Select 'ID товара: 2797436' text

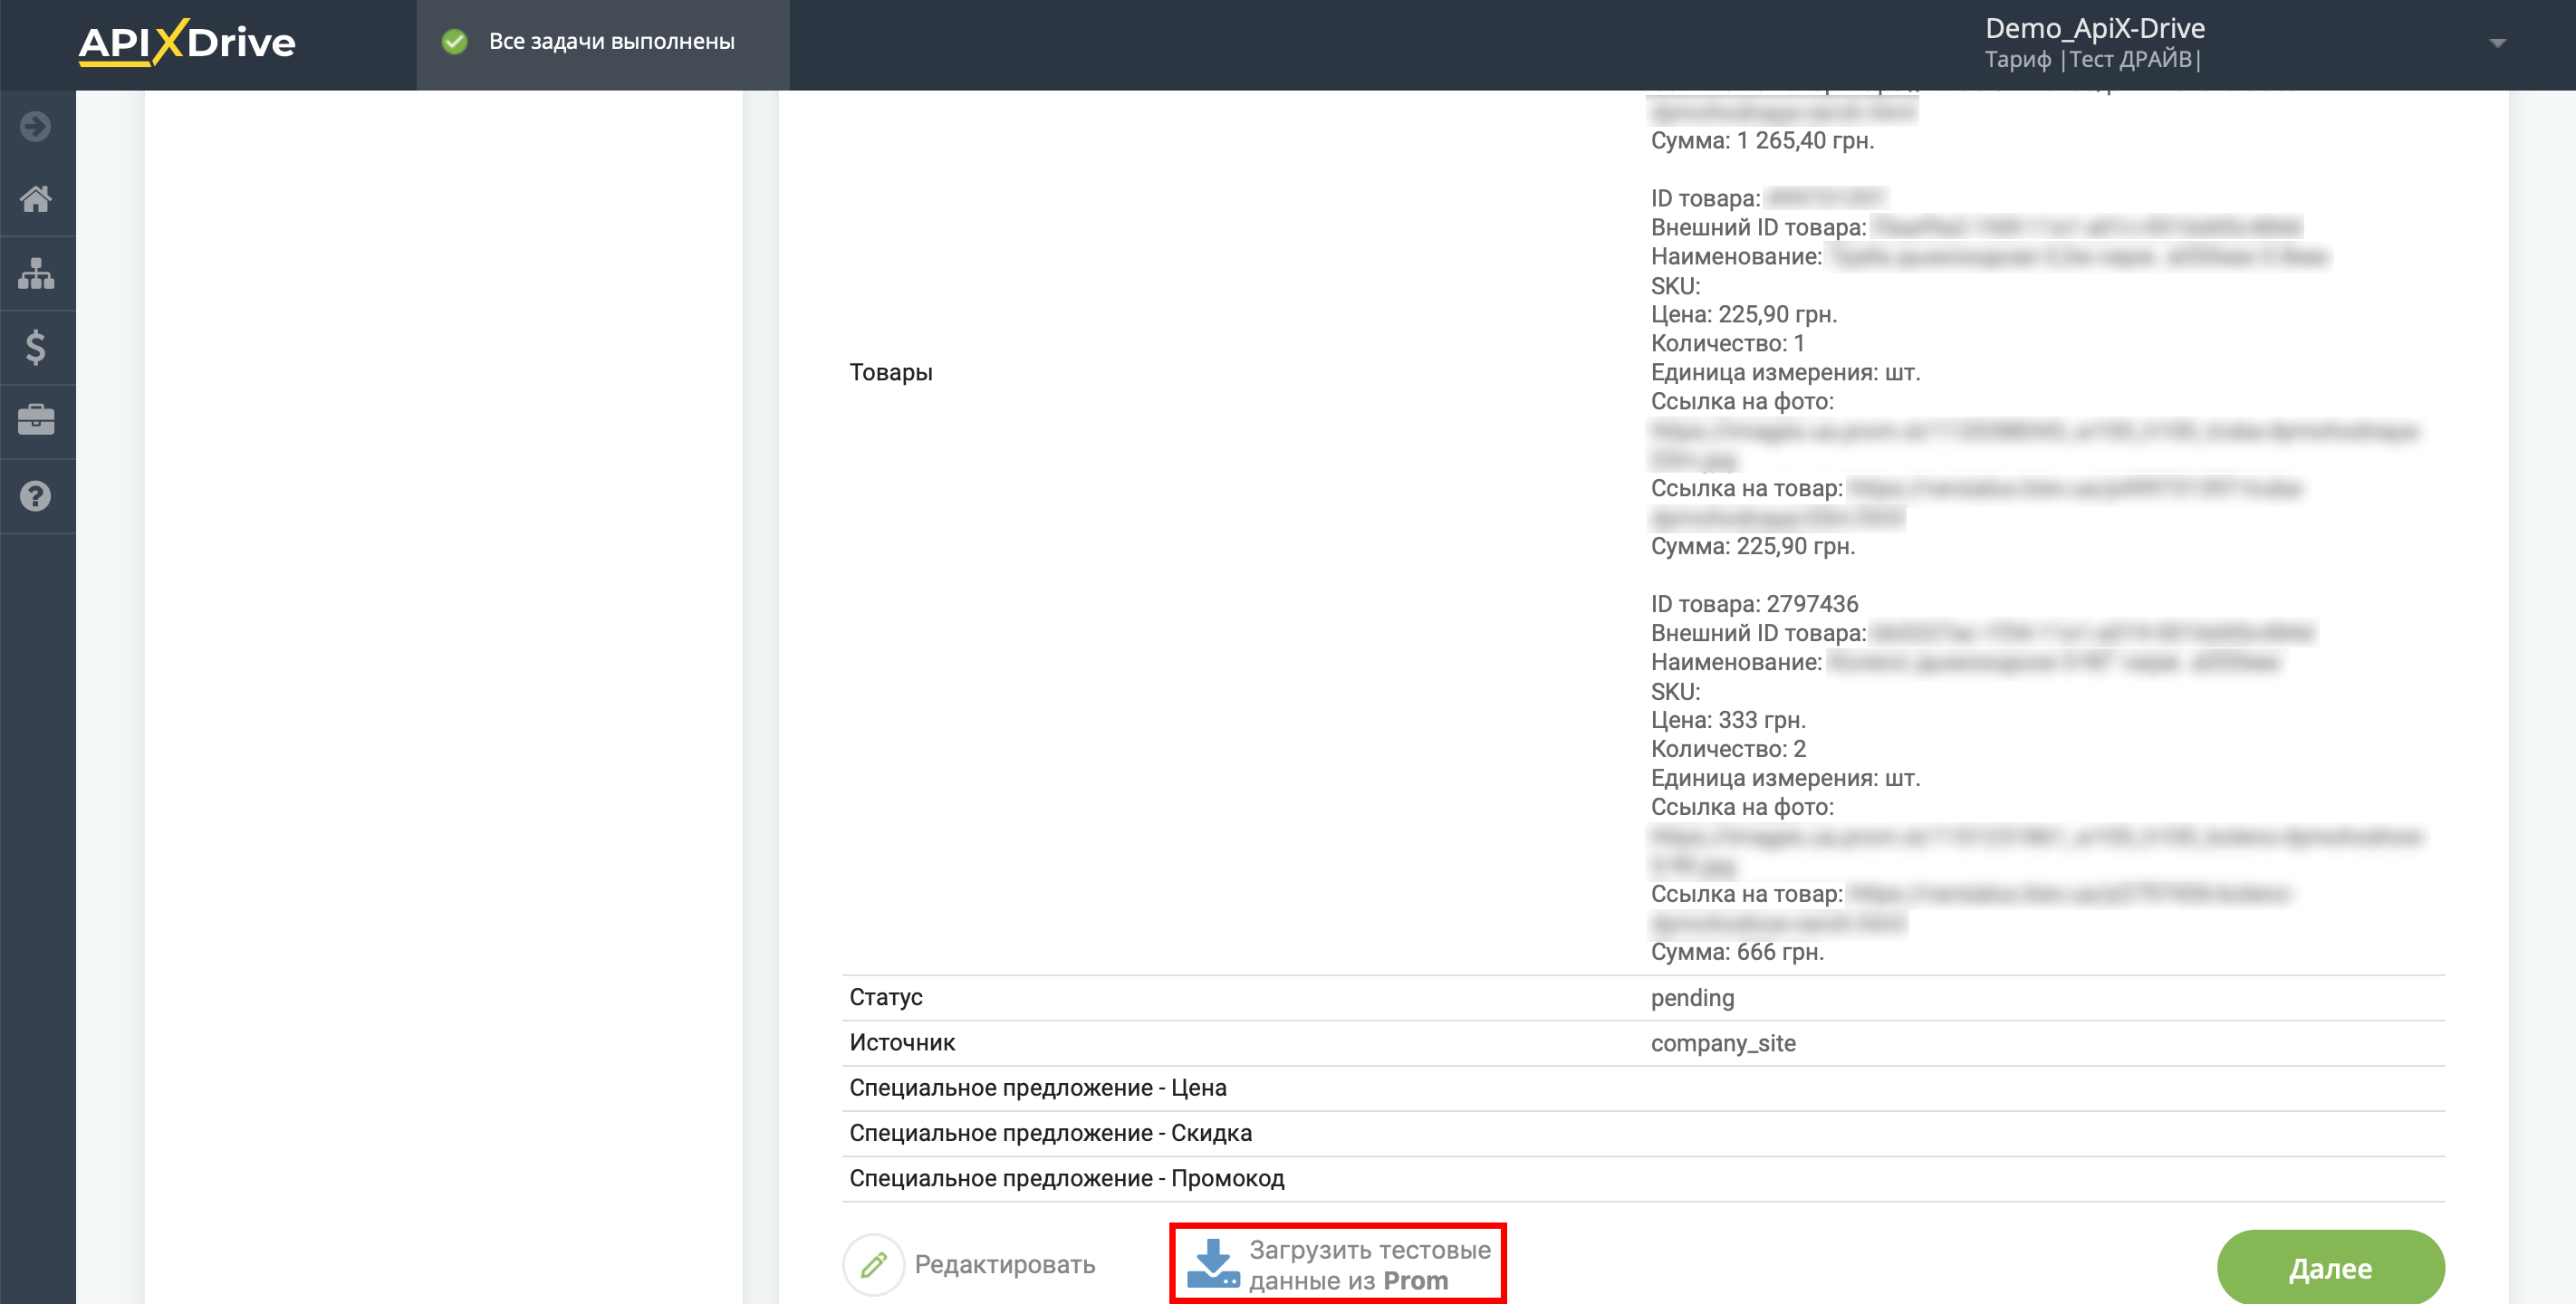(1754, 604)
